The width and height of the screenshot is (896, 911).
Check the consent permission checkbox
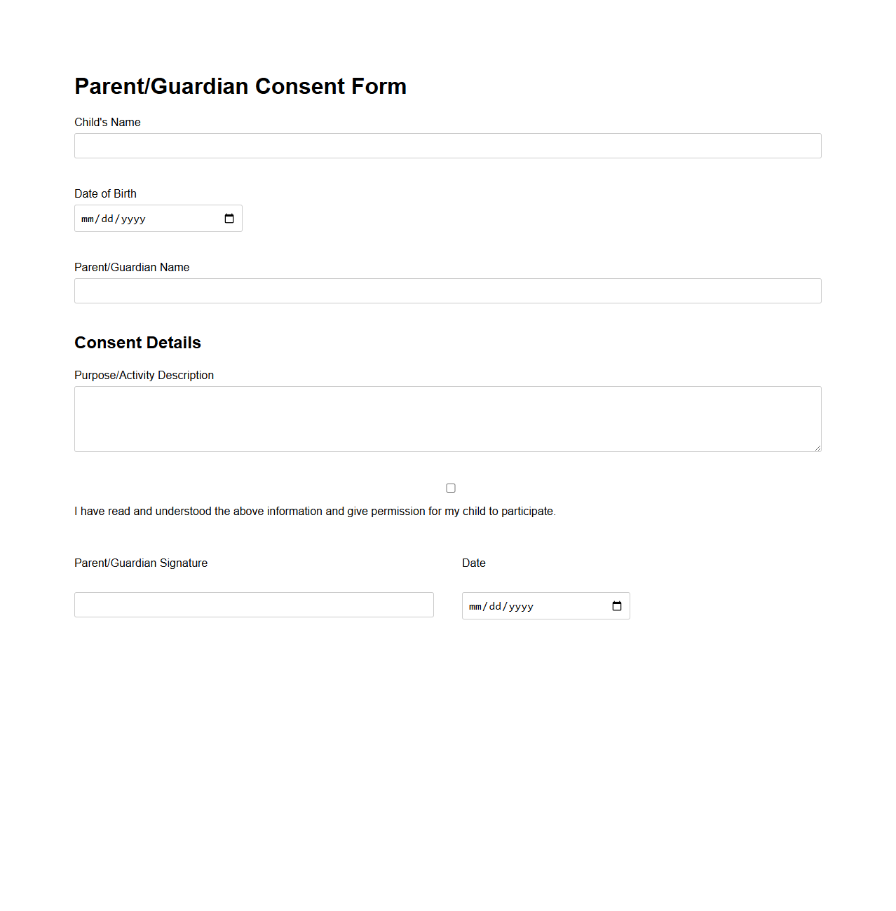451,487
